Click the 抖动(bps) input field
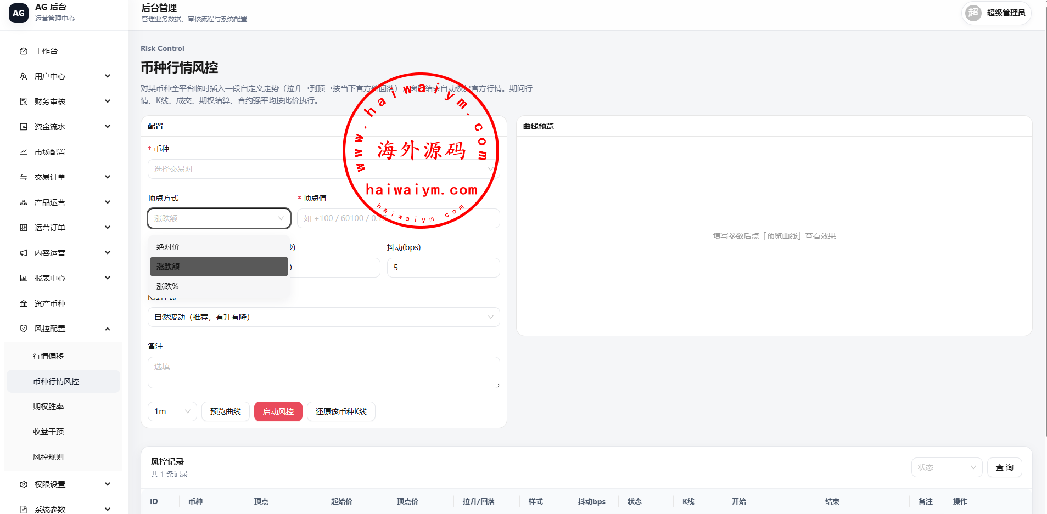The width and height of the screenshot is (1047, 514). click(x=444, y=268)
